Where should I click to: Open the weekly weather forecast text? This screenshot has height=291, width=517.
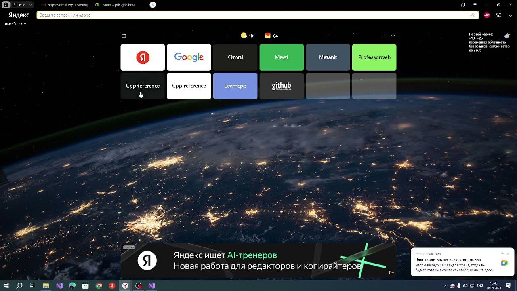pos(489,42)
